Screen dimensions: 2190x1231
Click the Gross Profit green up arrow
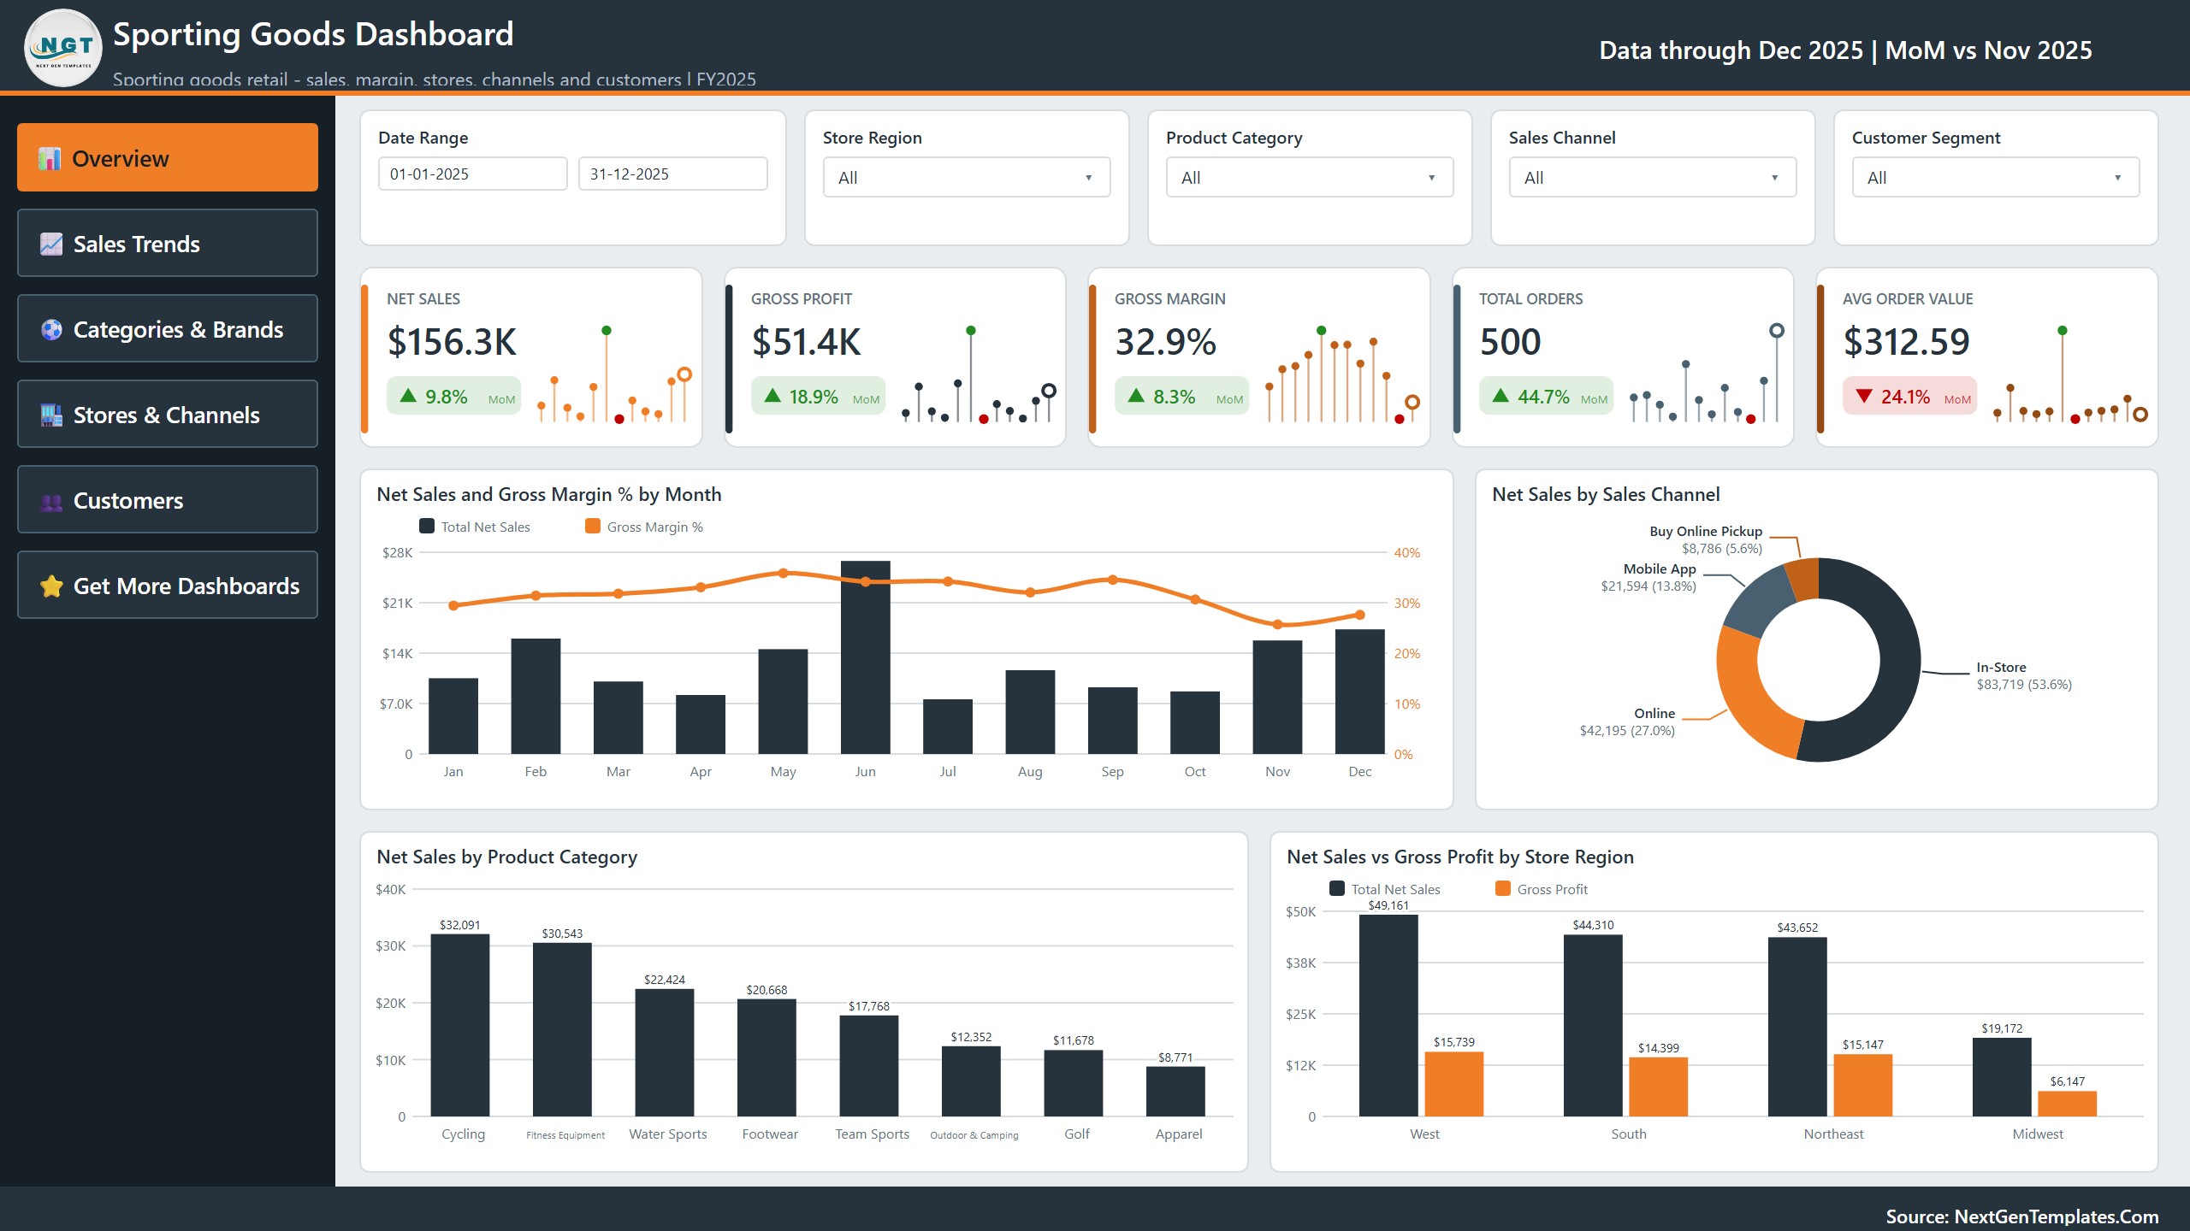(772, 396)
